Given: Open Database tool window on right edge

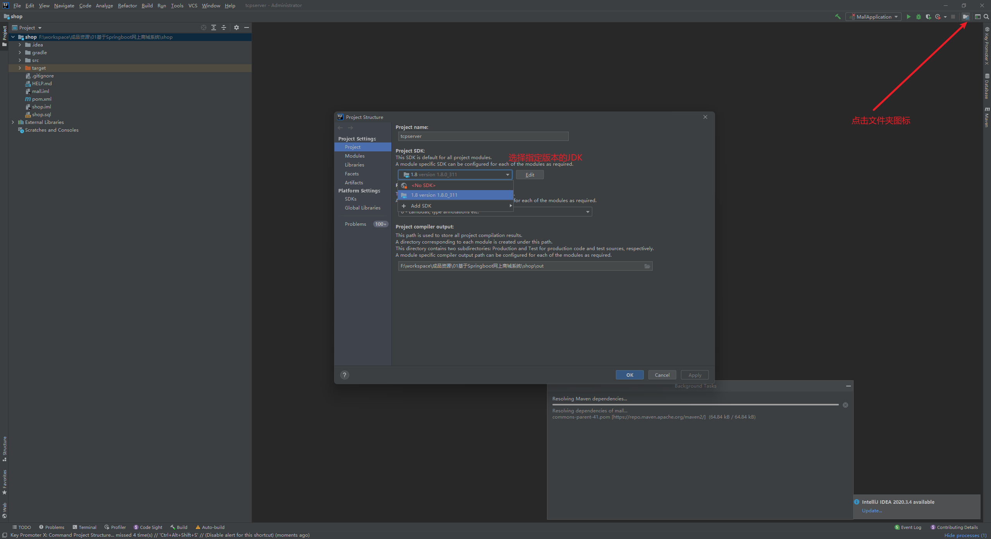Looking at the screenshot, I should (x=987, y=86).
